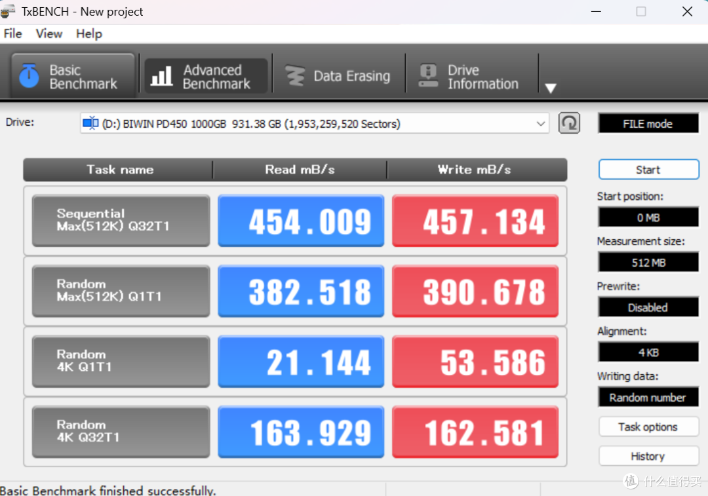Click the Basic Benchmark stopwatch icon
The height and width of the screenshot is (496, 708).
29,76
